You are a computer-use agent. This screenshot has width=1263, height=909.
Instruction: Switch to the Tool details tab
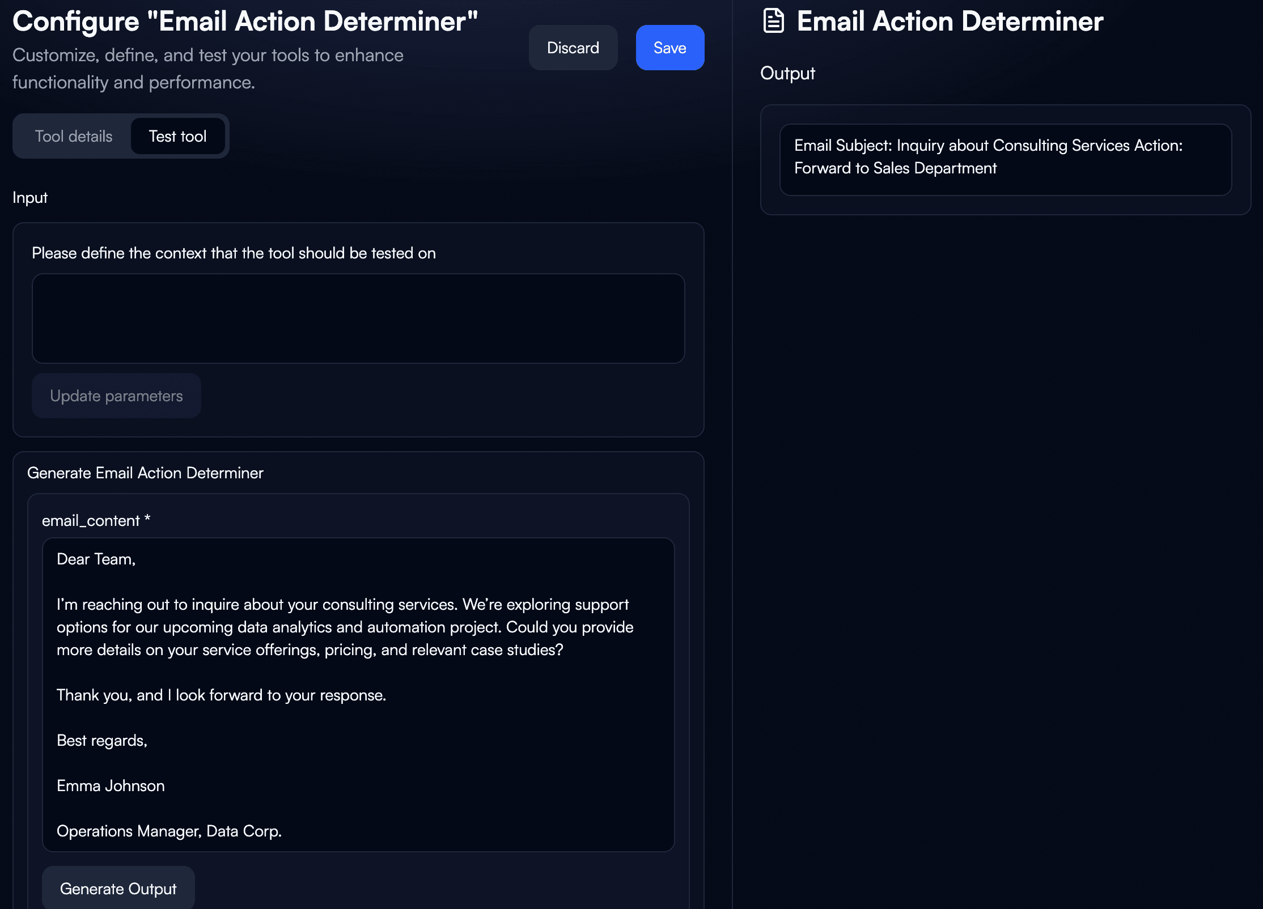(x=74, y=136)
